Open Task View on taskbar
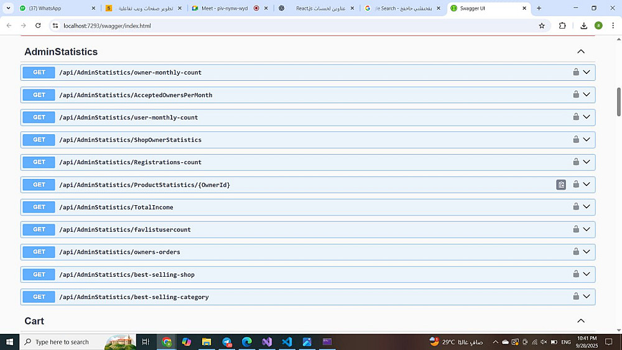Viewport: 622px width, 350px height. tap(146, 342)
